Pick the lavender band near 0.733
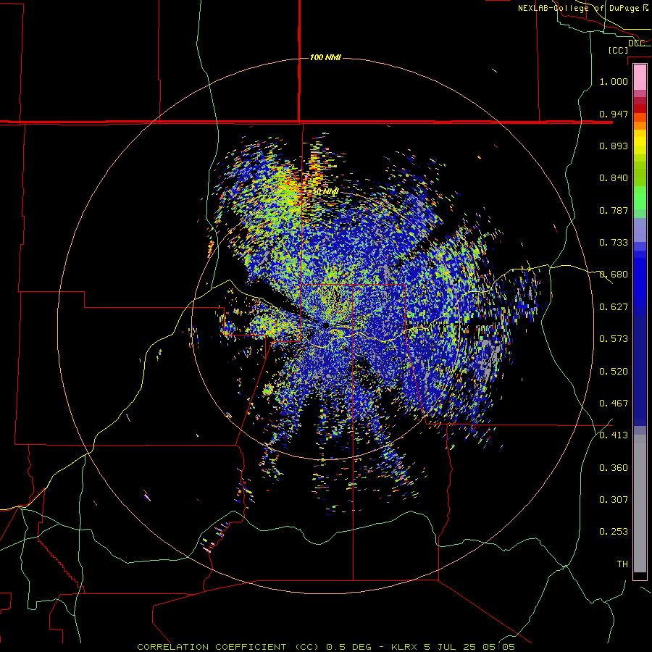 coord(640,230)
